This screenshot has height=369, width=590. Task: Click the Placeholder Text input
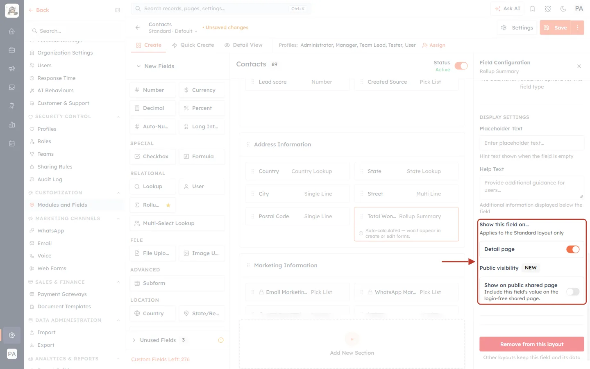coord(532,143)
